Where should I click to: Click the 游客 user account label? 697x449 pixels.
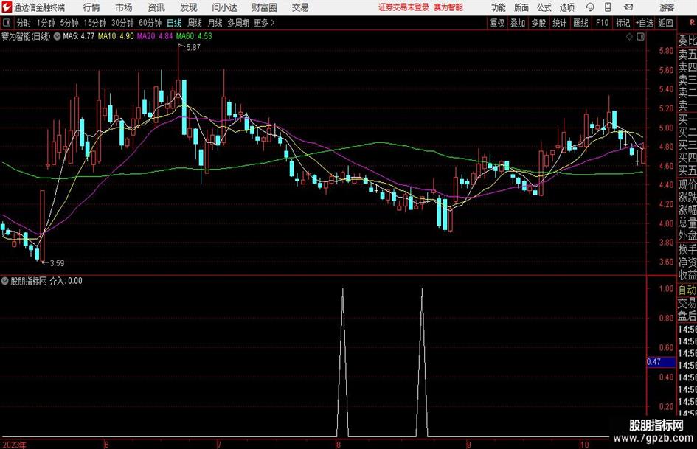(x=666, y=7)
